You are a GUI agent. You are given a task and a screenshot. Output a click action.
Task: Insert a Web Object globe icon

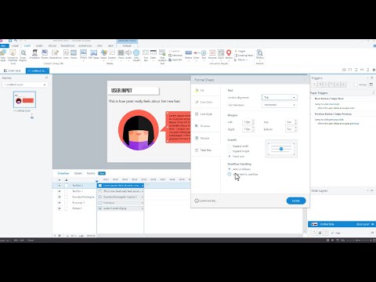tap(136, 56)
